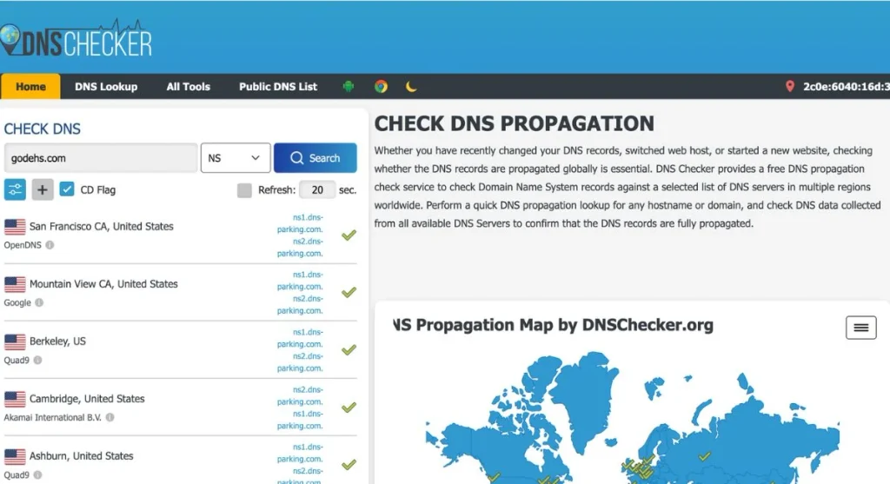The width and height of the screenshot is (890, 484).
Task: Open the All Tools menu item
Action: [188, 86]
